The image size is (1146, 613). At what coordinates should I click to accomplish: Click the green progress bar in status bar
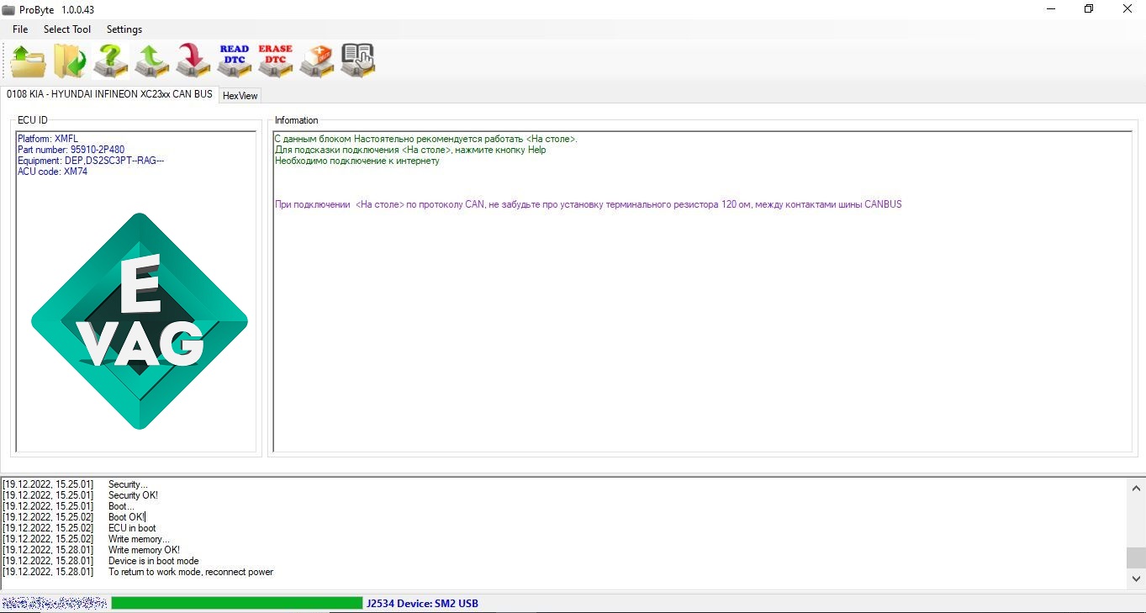(x=236, y=603)
